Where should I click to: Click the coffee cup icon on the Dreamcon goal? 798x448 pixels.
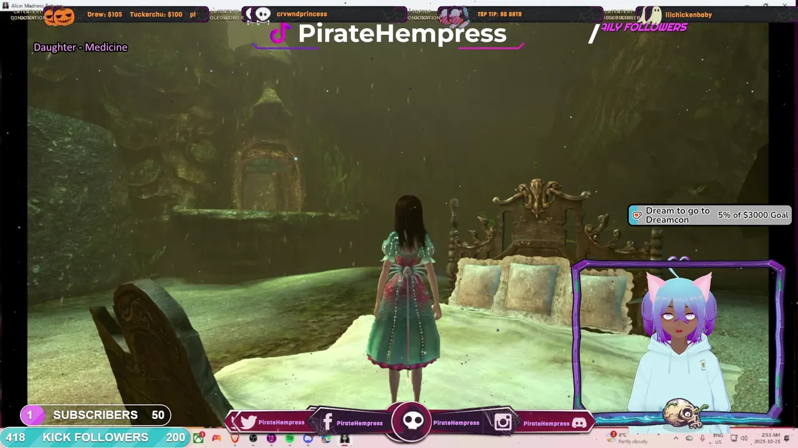coord(637,215)
